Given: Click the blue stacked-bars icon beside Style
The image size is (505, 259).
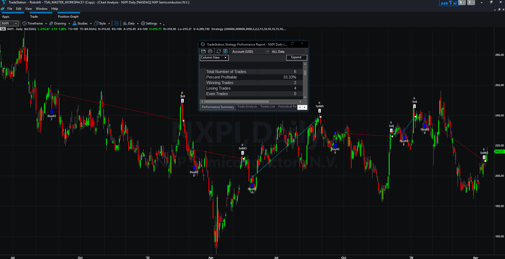Looking at the screenshot, I should point(116,23).
